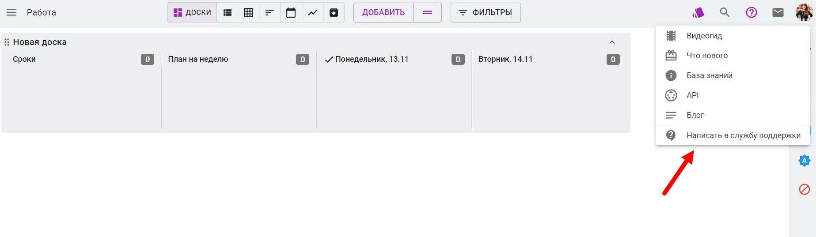This screenshot has height=237, width=816.
Task: Click the Сроки column header
Action: (x=24, y=59)
